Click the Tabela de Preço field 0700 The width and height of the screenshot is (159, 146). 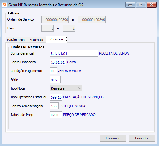pyautogui.click(x=56, y=115)
